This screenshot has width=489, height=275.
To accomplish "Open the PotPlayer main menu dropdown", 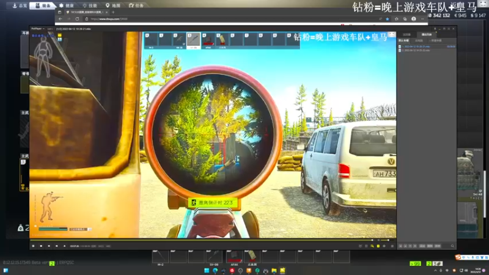I will coord(37,29).
